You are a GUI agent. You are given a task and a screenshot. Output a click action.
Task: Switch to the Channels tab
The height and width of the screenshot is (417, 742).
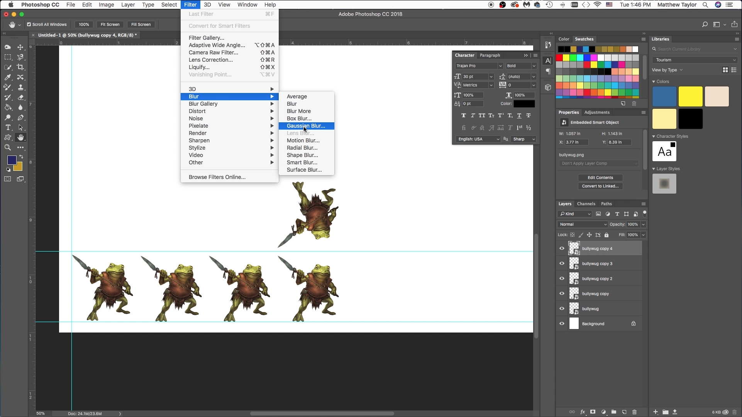[586, 204]
